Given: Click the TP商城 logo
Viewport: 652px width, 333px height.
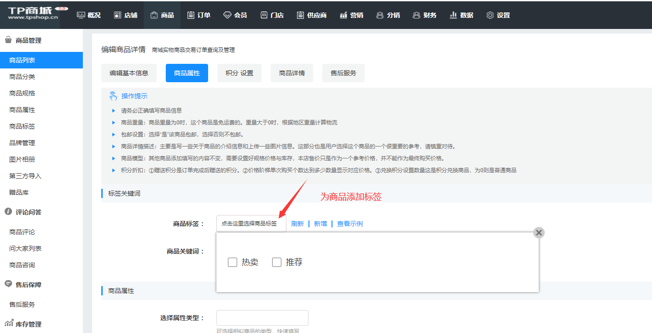Looking at the screenshot, I should (x=33, y=14).
